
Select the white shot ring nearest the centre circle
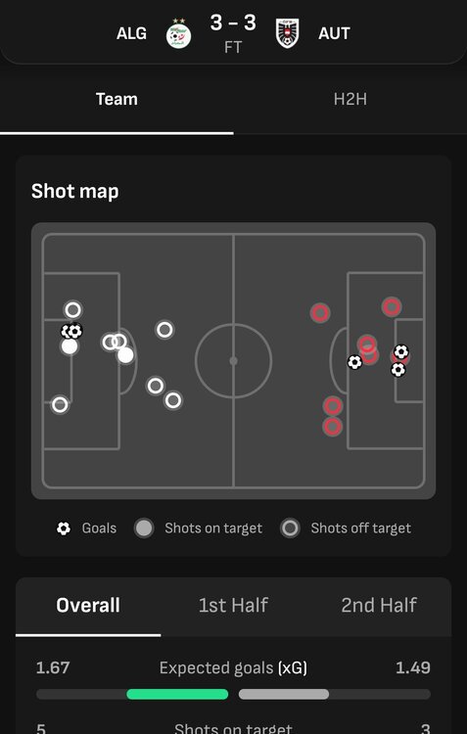pos(164,330)
